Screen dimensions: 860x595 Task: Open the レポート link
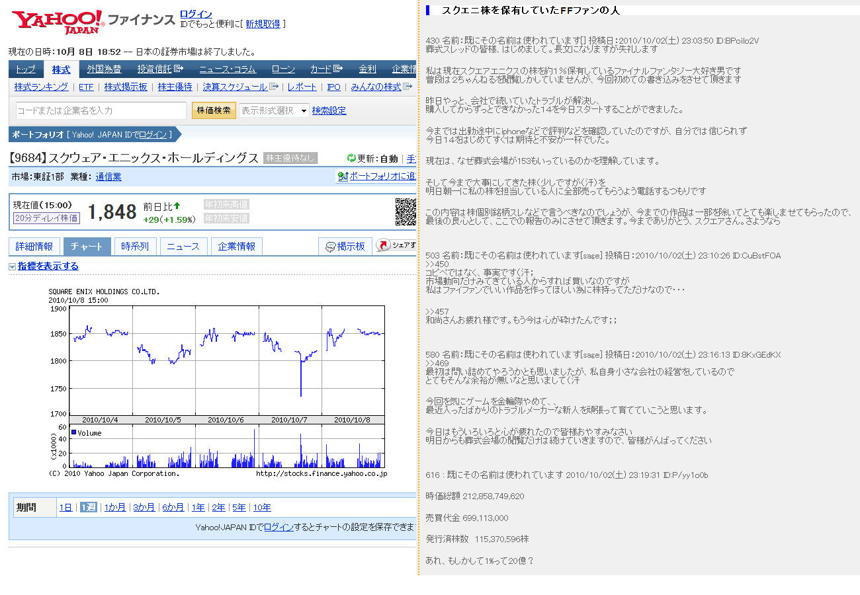pos(302,87)
